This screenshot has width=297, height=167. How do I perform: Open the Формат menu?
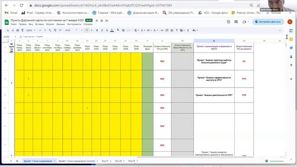(x=50, y=24)
